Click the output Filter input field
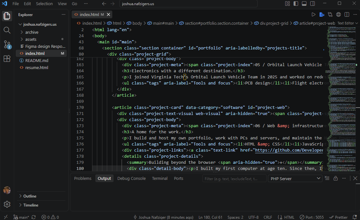 [235, 179]
